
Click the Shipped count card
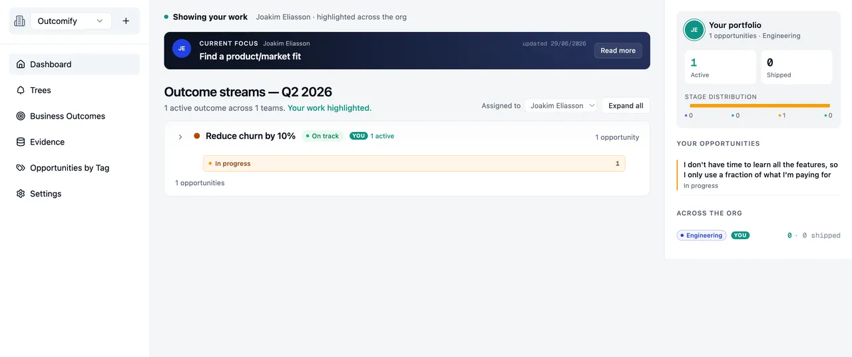pos(796,67)
